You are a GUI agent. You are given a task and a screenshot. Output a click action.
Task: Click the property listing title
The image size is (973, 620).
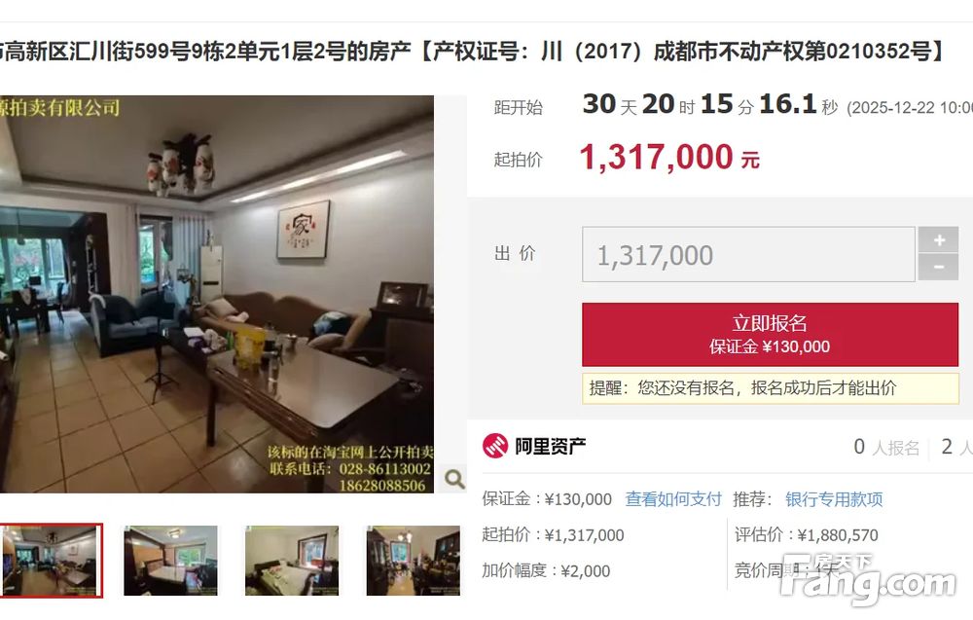(x=472, y=51)
